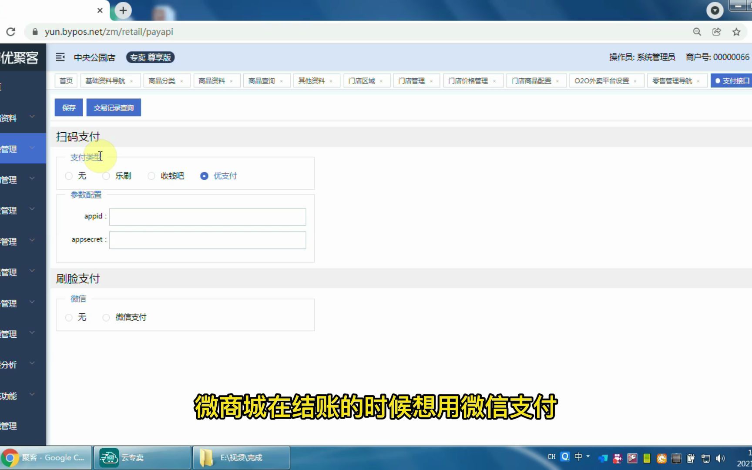
Task: Click the browser reload icon
Action: pyautogui.click(x=11, y=32)
